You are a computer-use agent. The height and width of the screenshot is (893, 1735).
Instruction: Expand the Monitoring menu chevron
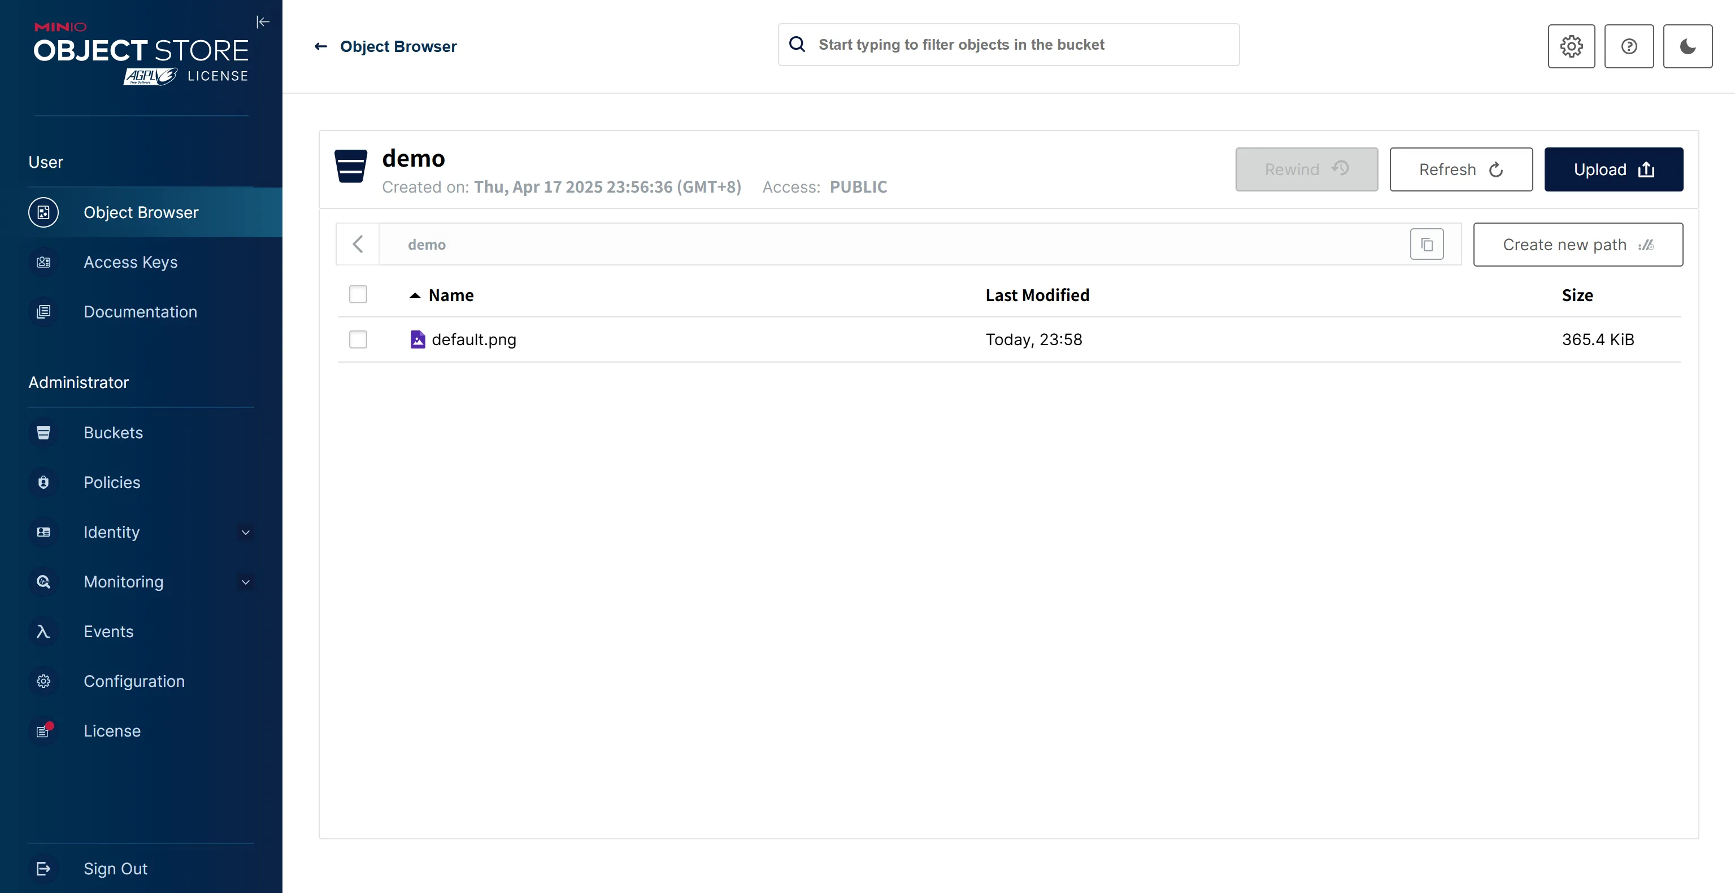[246, 582]
